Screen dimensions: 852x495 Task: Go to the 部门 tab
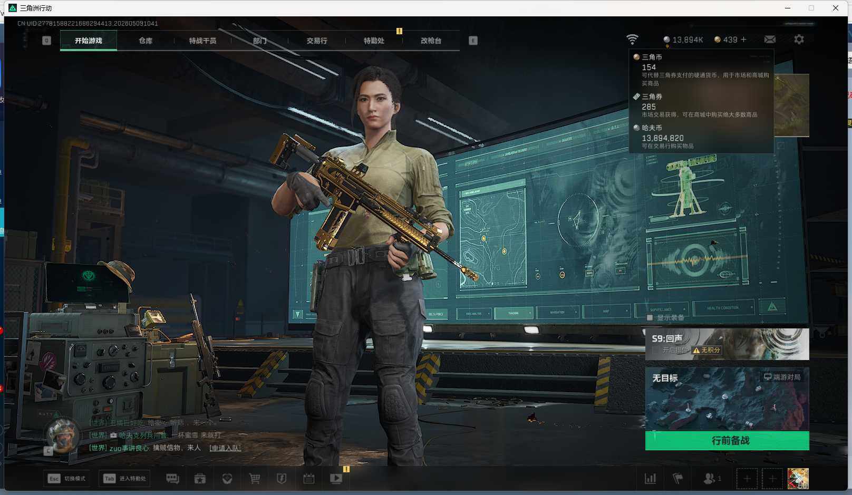(259, 41)
